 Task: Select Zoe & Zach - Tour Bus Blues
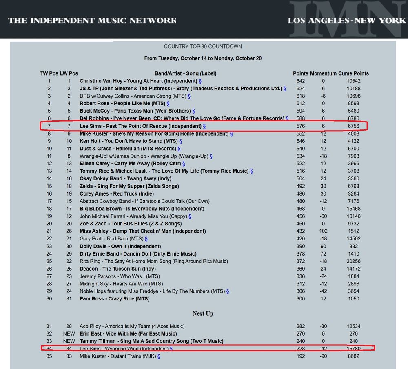[x=131, y=224]
